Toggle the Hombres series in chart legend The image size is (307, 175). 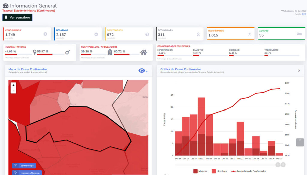tap(219, 171)
